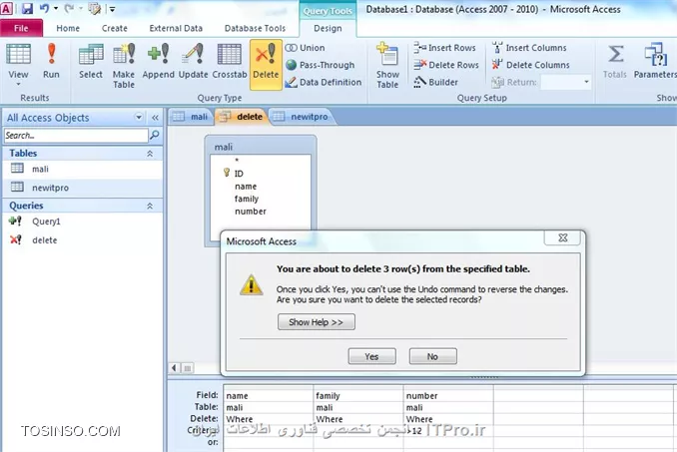This screenshot has height=452, width=677.
Task: Close the Microsoft Access warning dialog
Action: click(562, 238)
